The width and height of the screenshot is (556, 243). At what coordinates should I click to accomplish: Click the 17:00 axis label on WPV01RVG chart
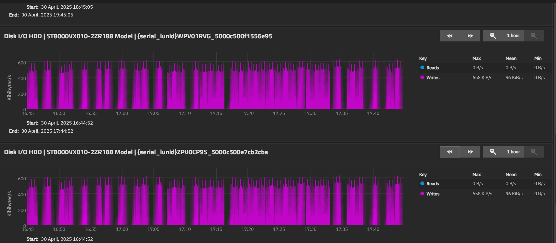[x=122, y=113]
